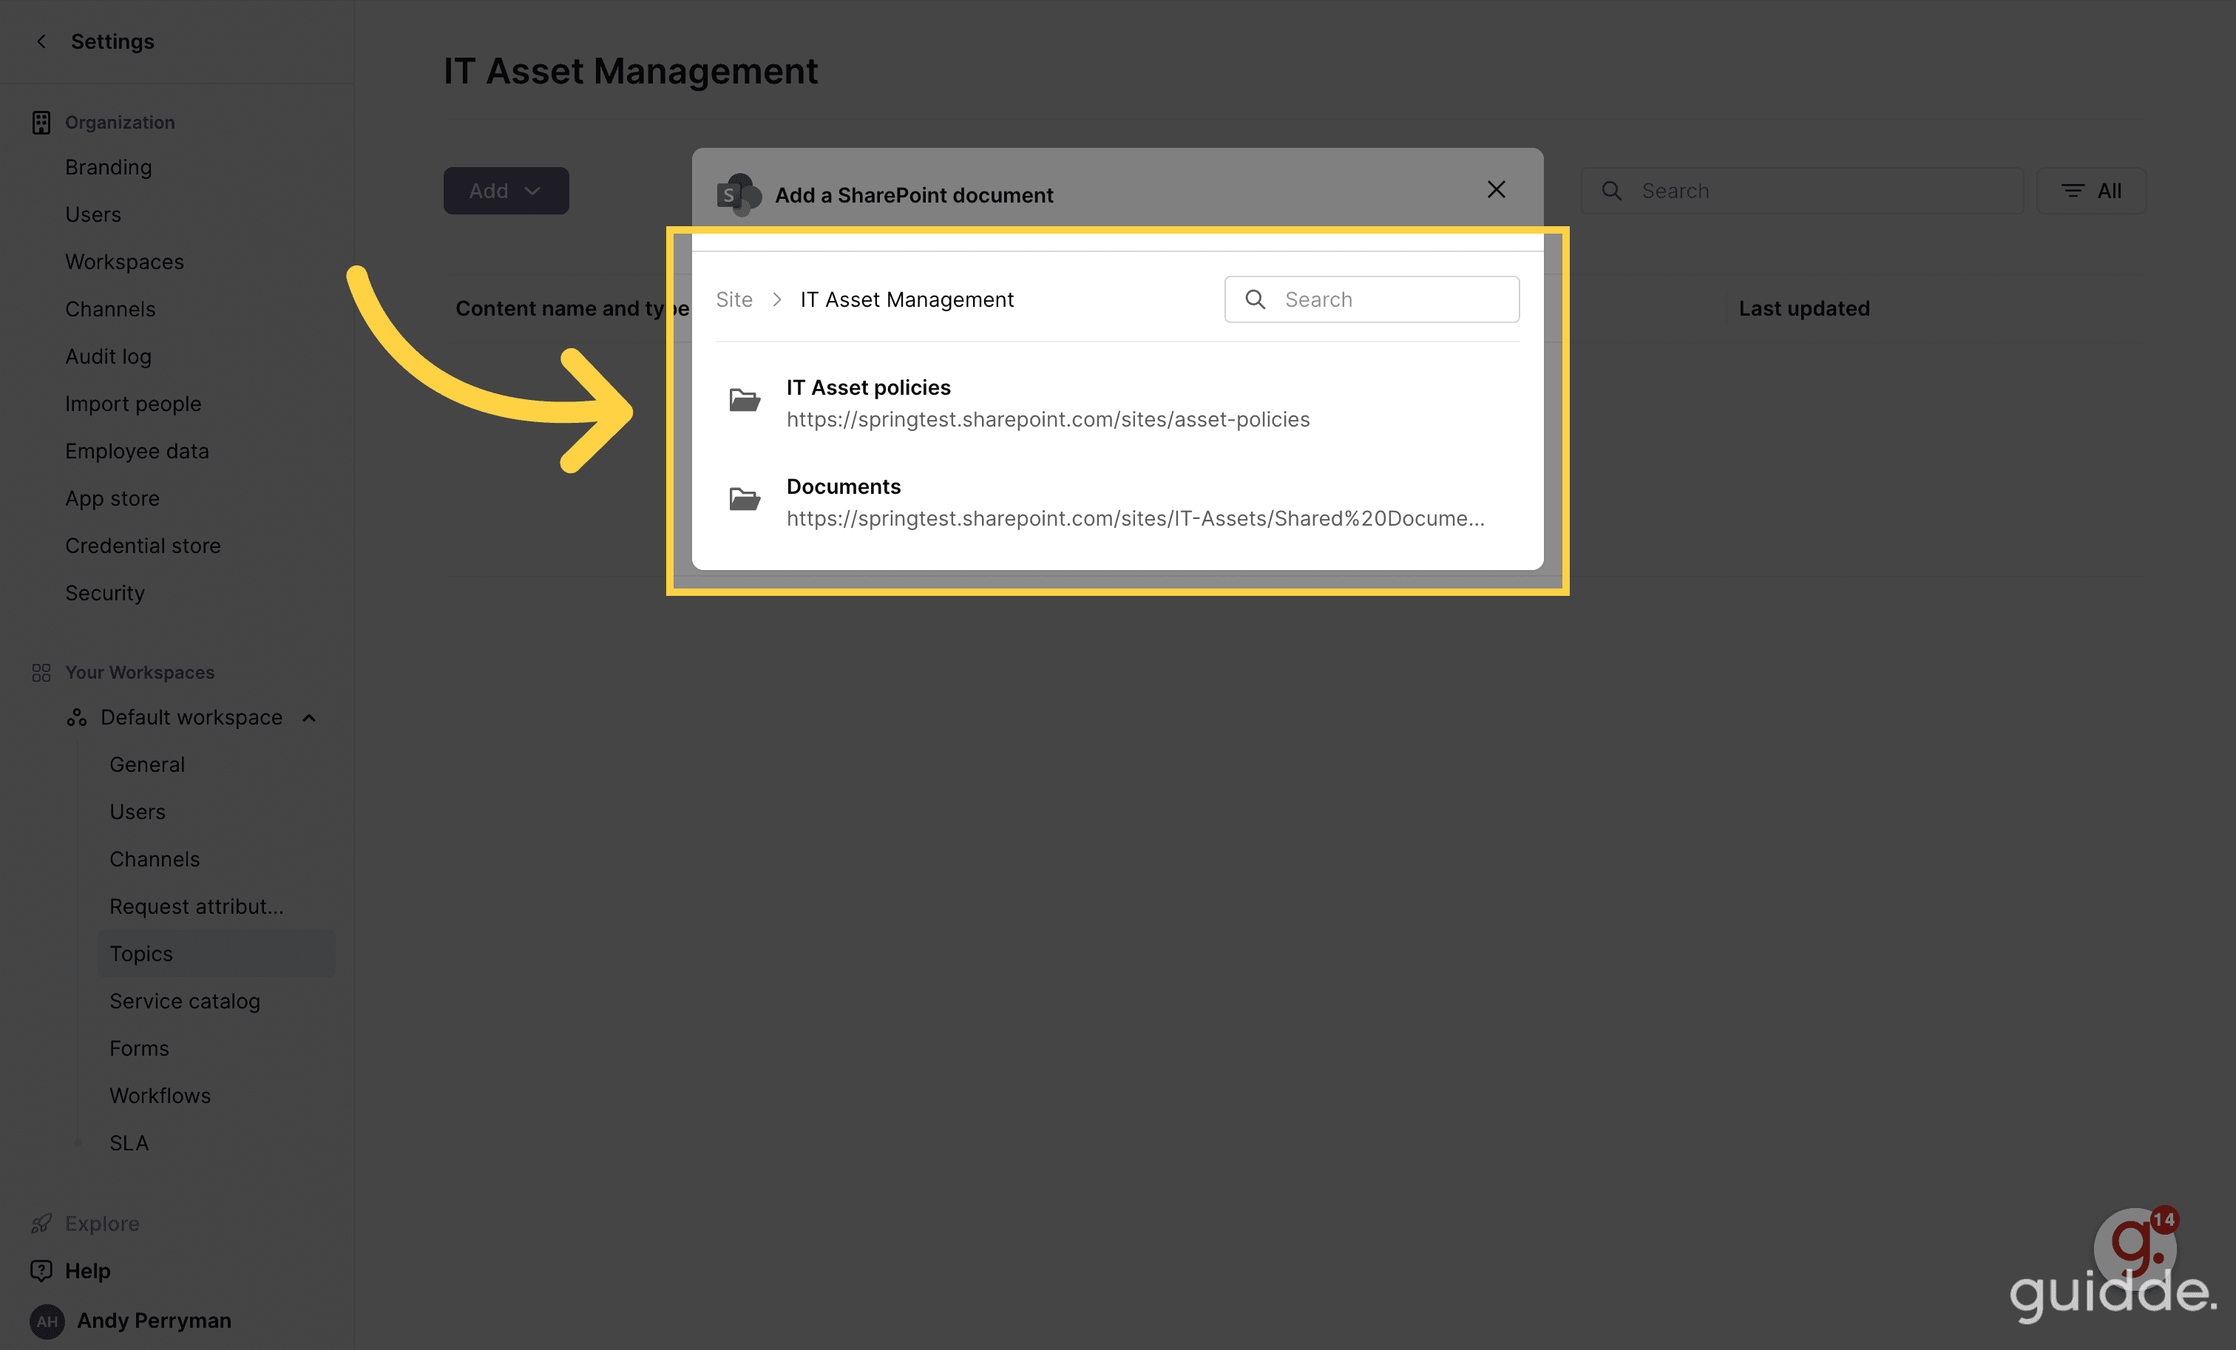
Task: Click the Default workspace icon
Action: click(76, 718)
